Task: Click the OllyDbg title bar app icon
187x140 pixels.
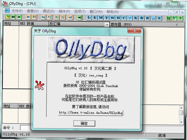Action: [5, 4]
